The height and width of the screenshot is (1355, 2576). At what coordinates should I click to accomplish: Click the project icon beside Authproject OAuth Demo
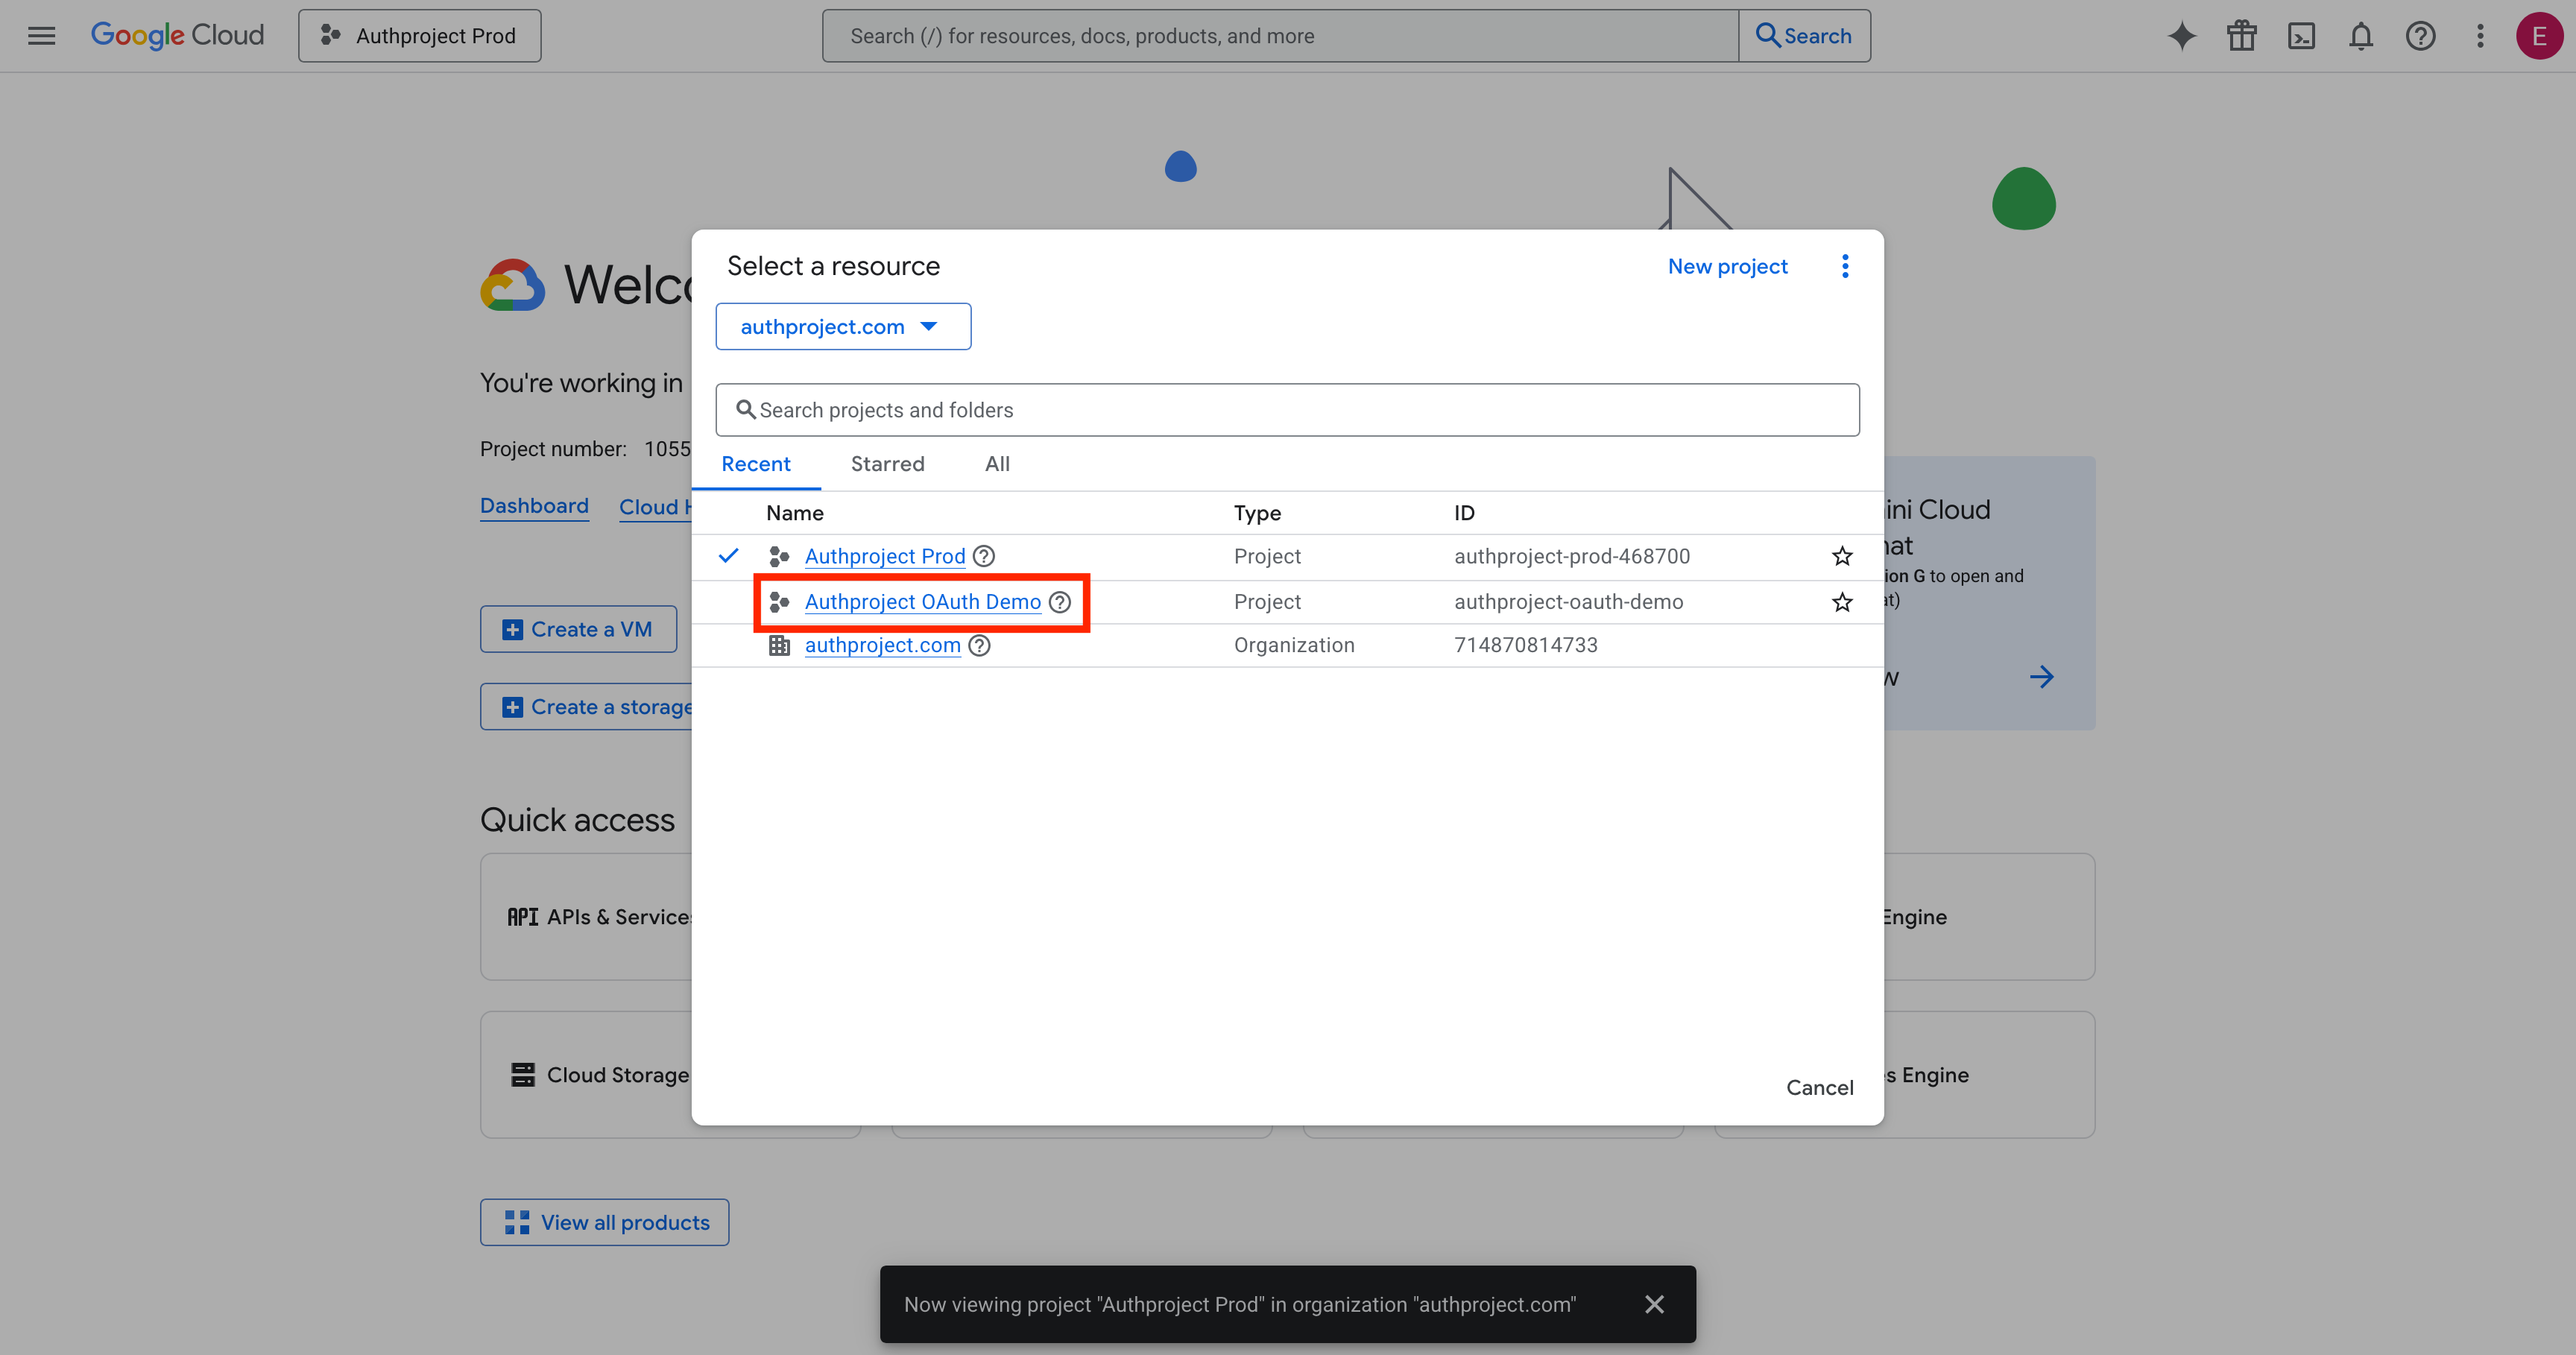point(779,602)
